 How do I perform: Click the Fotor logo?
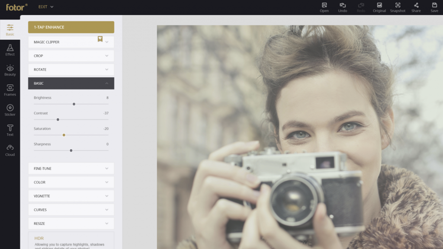[x=17, y=7]
